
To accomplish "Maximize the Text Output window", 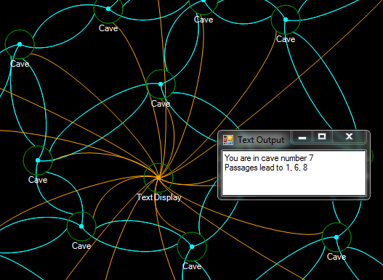I will (x=322, y=137).
